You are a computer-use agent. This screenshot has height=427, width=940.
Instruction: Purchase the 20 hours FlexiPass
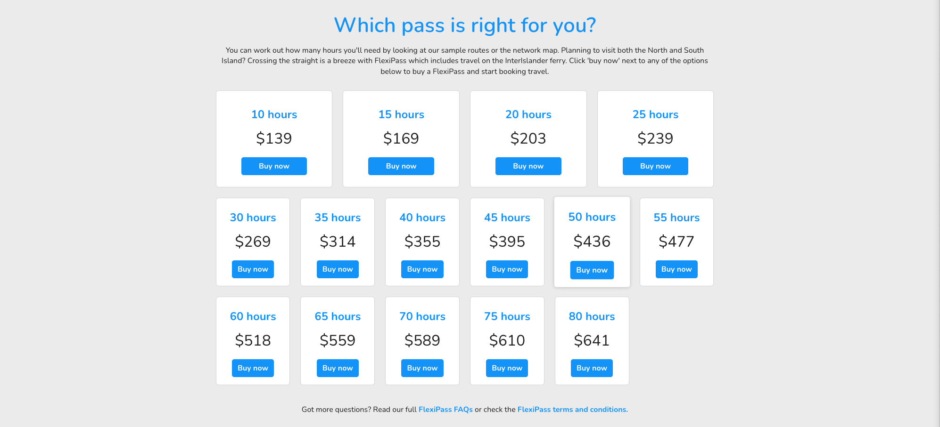point(528,166)
